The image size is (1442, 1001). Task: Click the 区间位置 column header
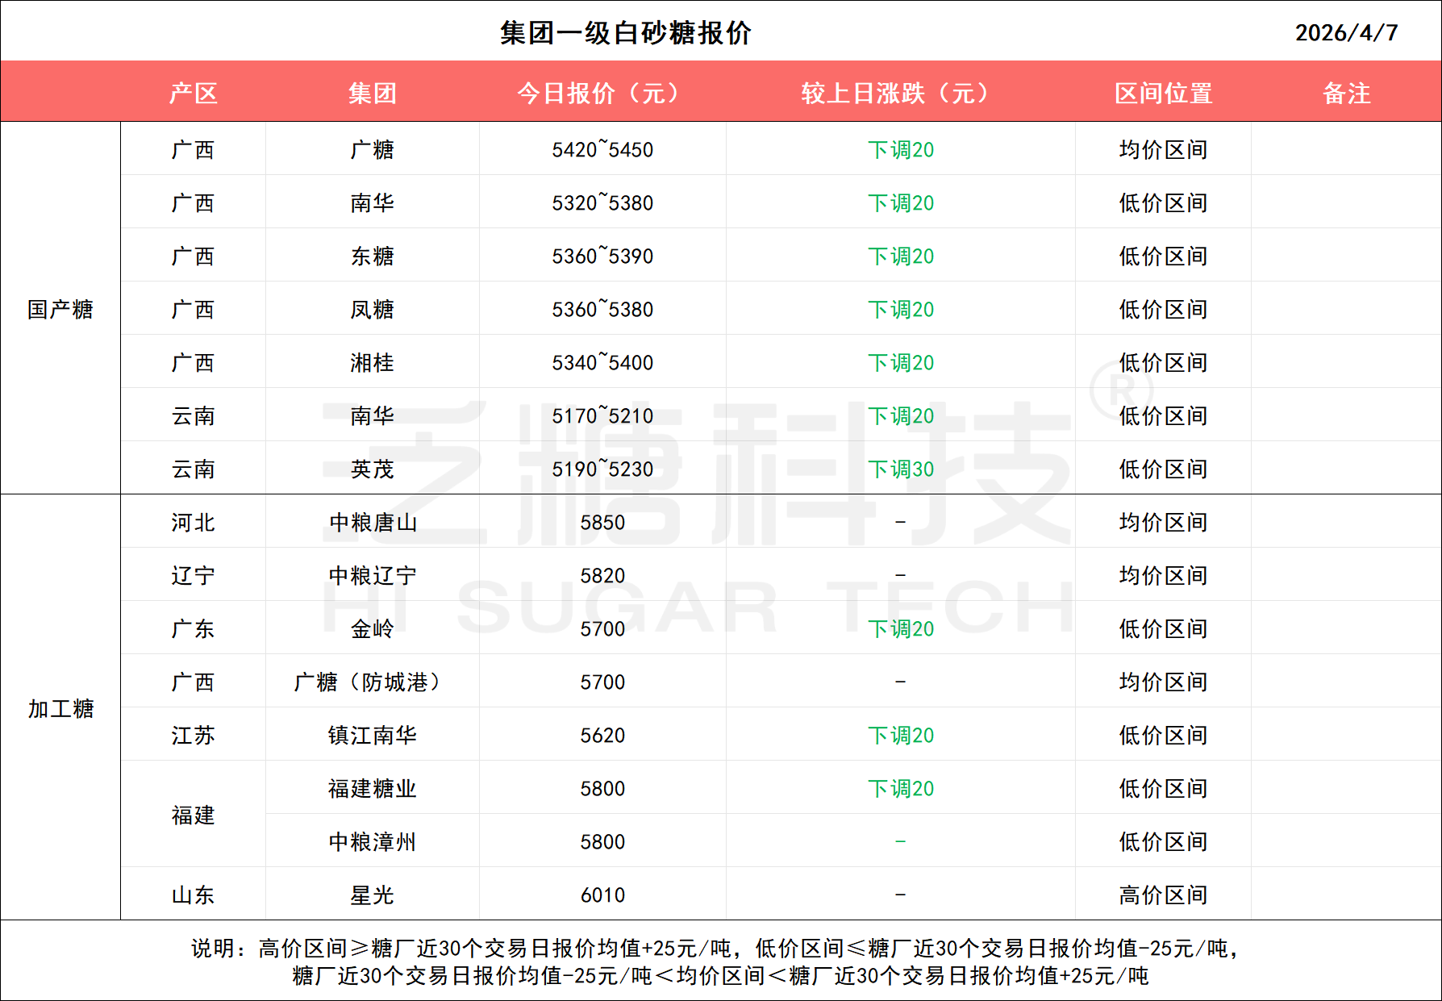[1163, 94]
